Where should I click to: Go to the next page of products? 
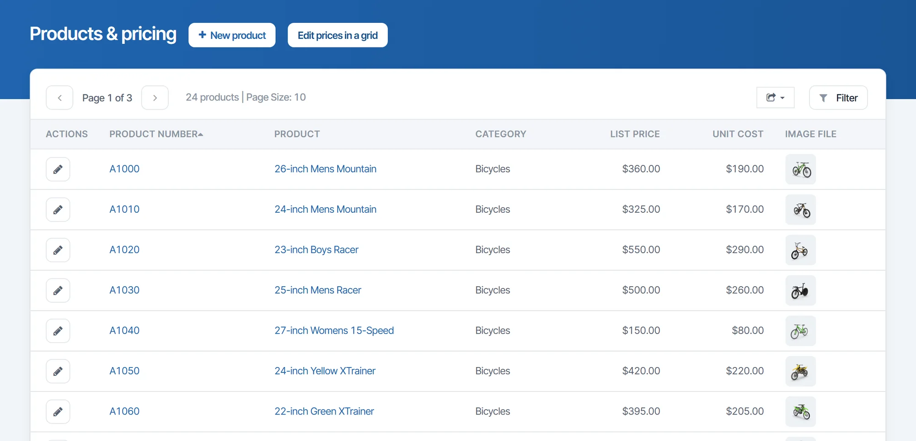(155, 98)
